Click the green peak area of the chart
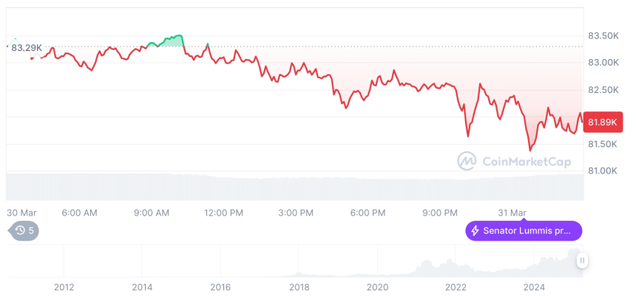This screenshot has width=636, height=296. coord(170,41)
